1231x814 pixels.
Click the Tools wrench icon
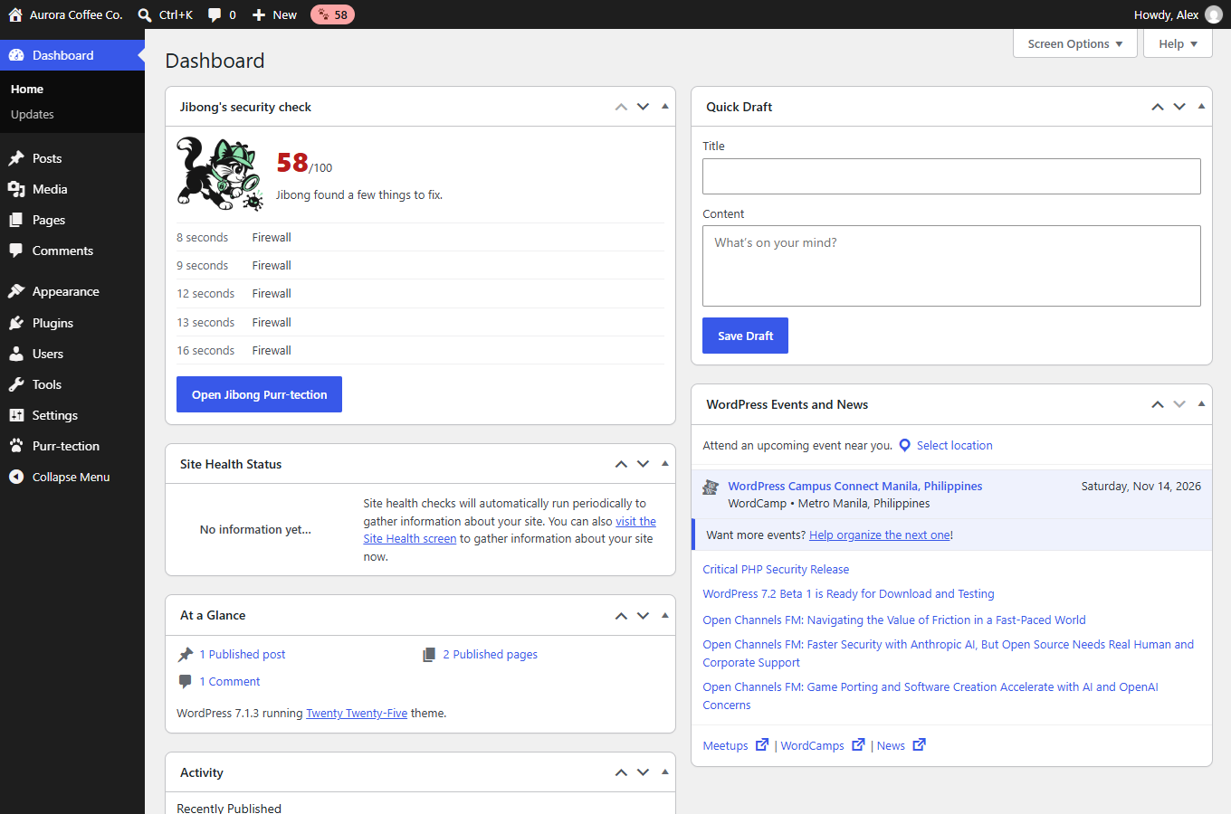[16, 384]
